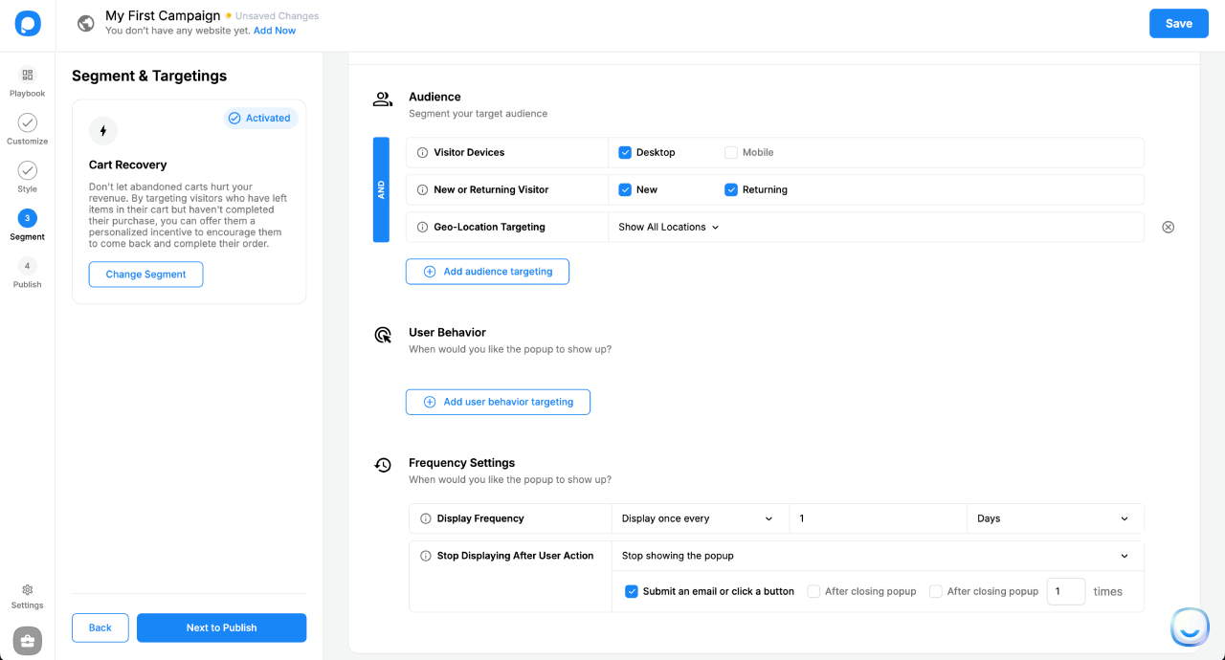
Task: Uncheck the Returning visitor checkbox
Action: click(731, 189)
